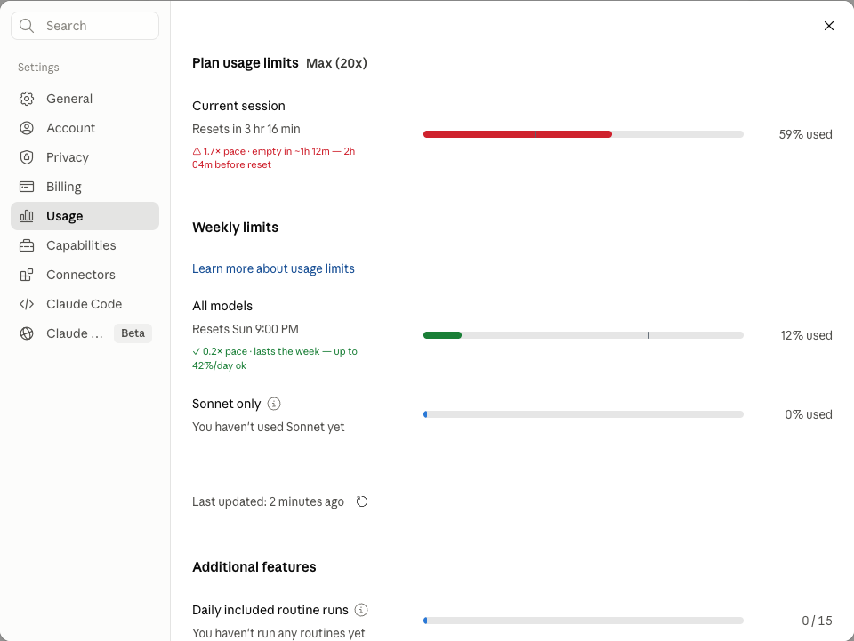Open Learn more about usage limits link
This screenshot has width=854, height=641.
(273, 268)
